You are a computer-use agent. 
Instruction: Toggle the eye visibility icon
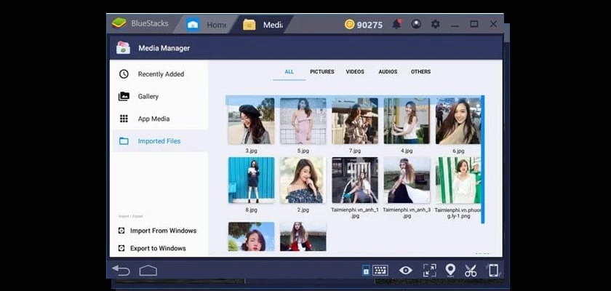coord(406,270)
